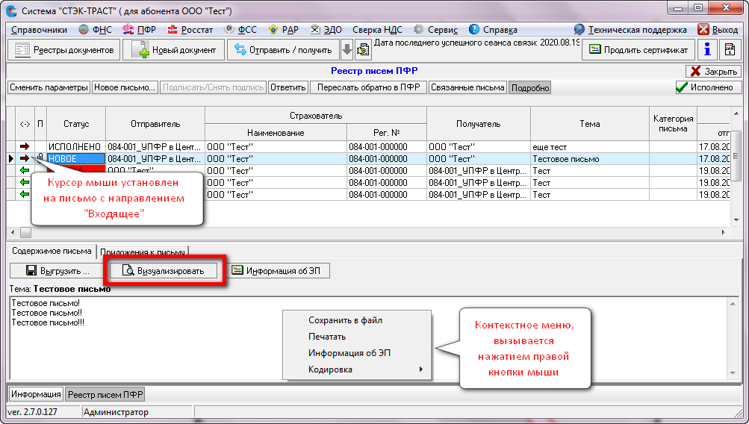This screenshot has height=424, width=749.
Task: Click Ответить button
Action: [x=288, y=87]
